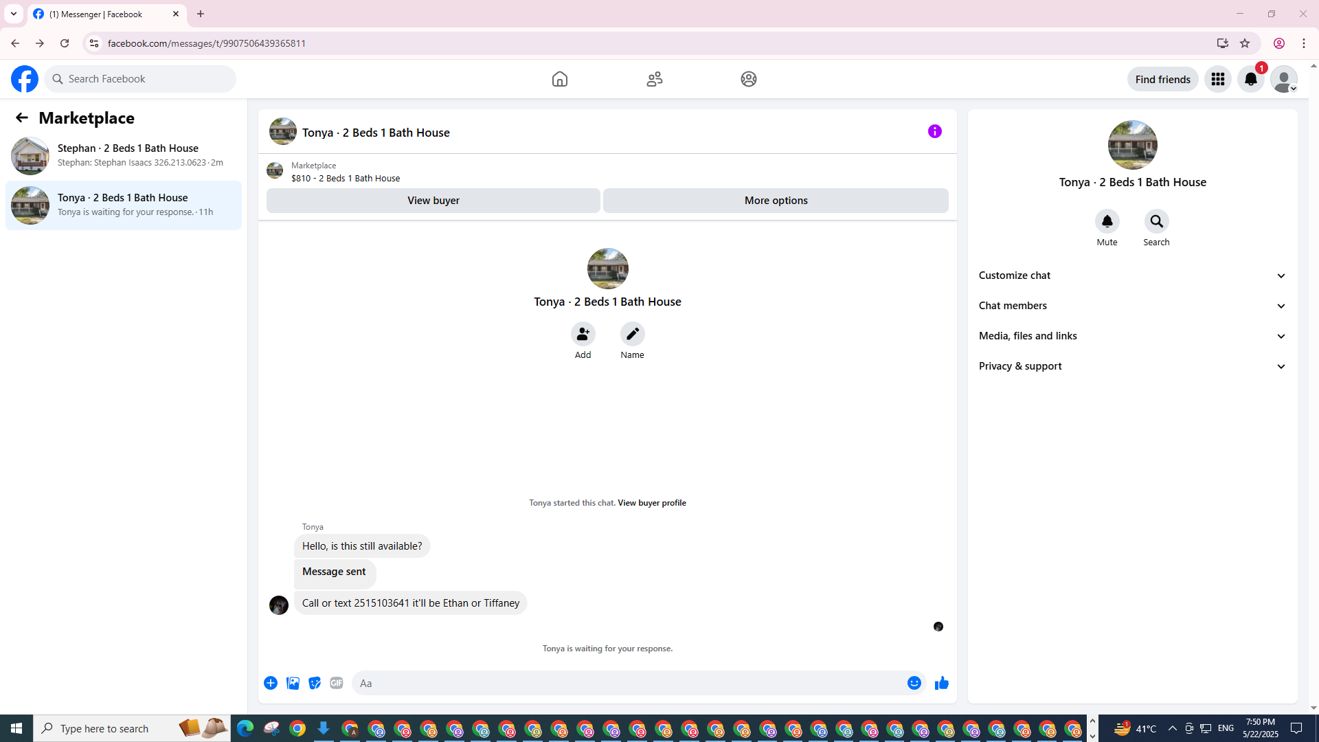Select Tonya 2 Beds 1 Bath House chat
Viewport: 1319px width, 742px height.
click(124, 205)
